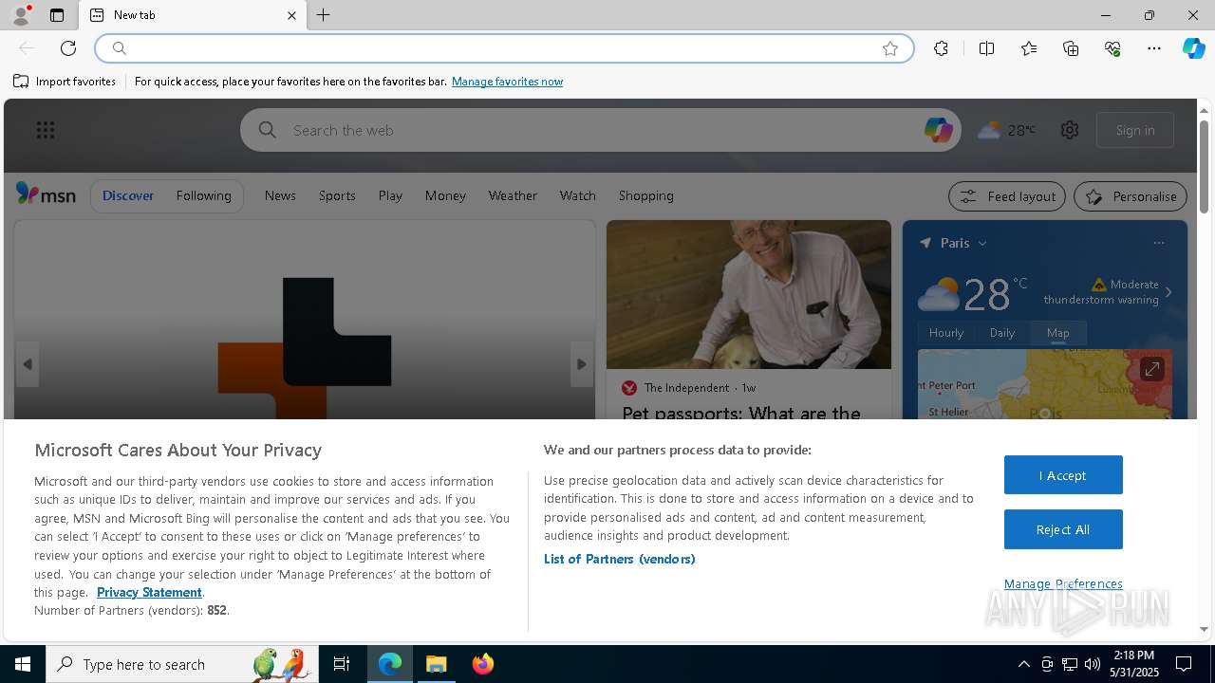Open the Extensions puzzle icon
This screenshot has height=683, width=1215.
pos(941,48)
